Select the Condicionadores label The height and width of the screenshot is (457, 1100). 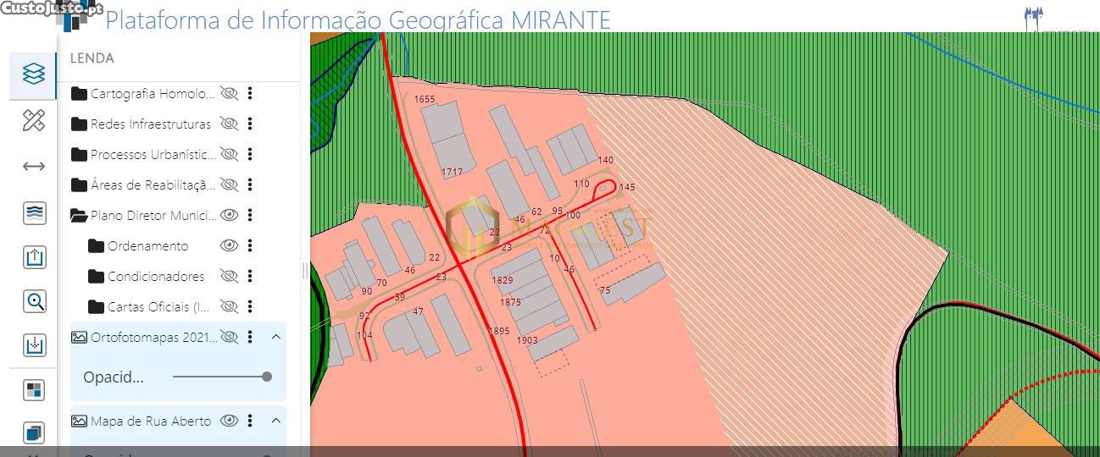pyautogui.click(x=156, y=276)
